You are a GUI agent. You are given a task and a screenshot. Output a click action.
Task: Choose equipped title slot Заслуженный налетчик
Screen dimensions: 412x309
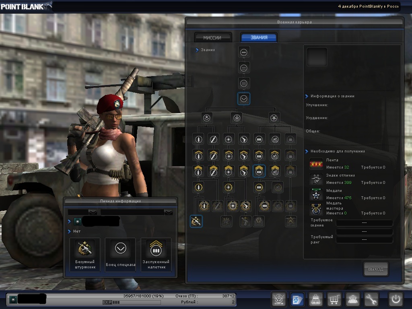(156, 254)
